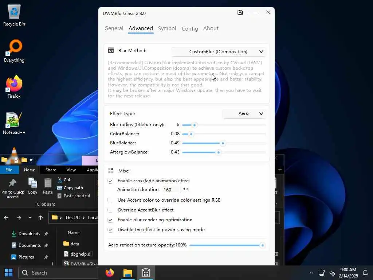Go back in File Explorer
373x280 pixels.
6,218
